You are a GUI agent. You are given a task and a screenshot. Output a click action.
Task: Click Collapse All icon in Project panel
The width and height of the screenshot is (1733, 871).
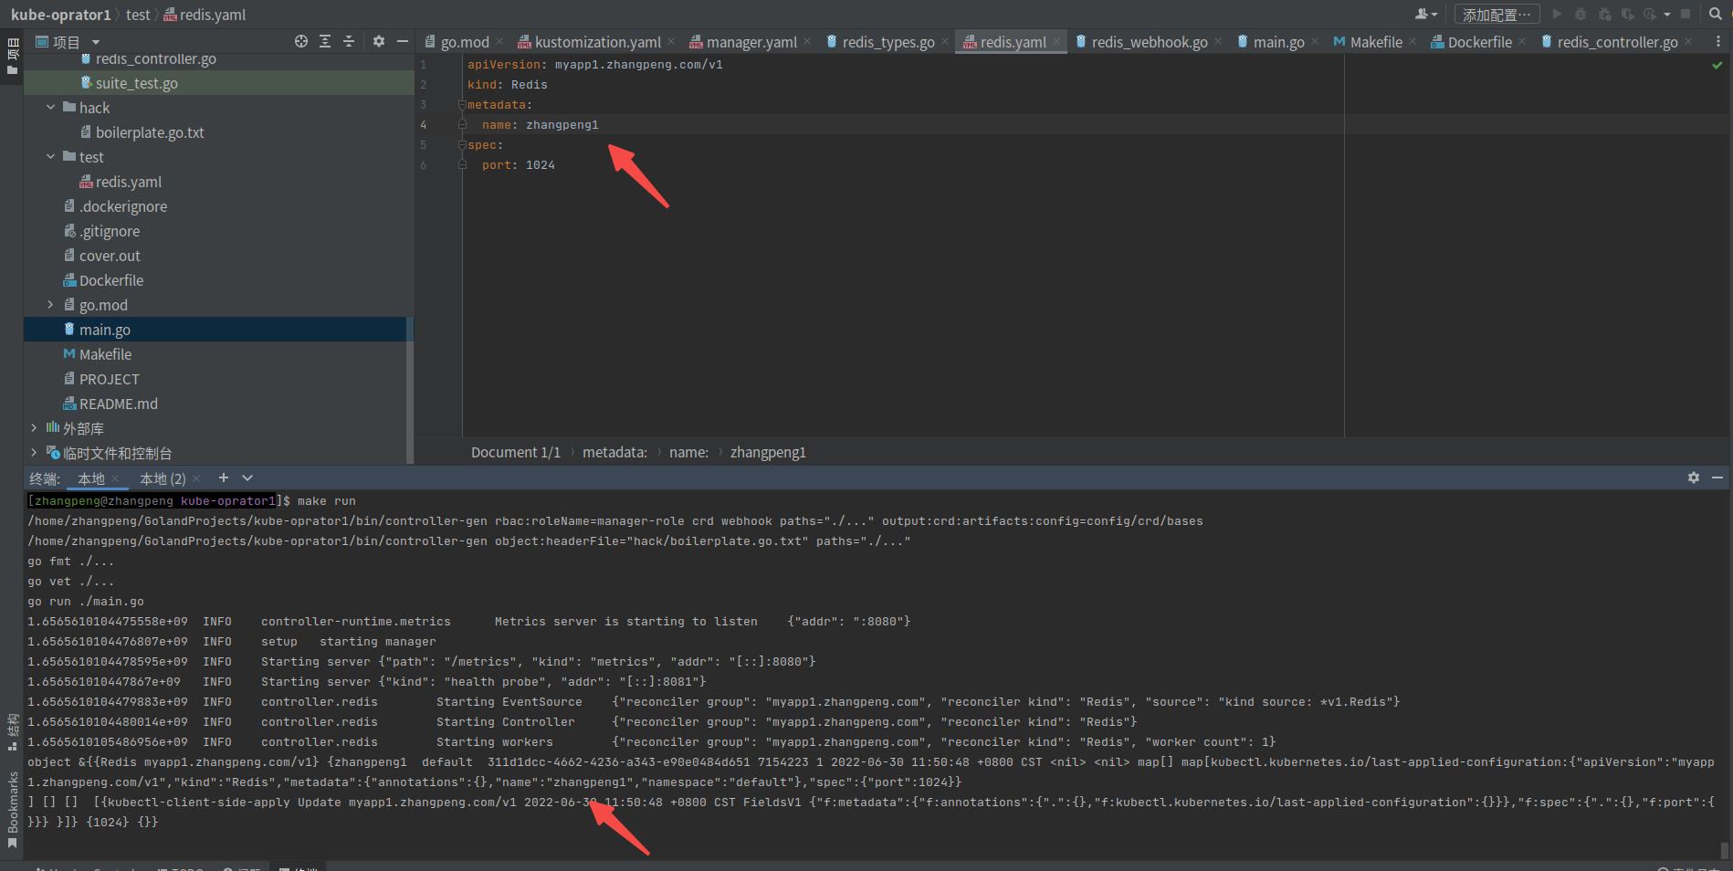click(348, 41)
